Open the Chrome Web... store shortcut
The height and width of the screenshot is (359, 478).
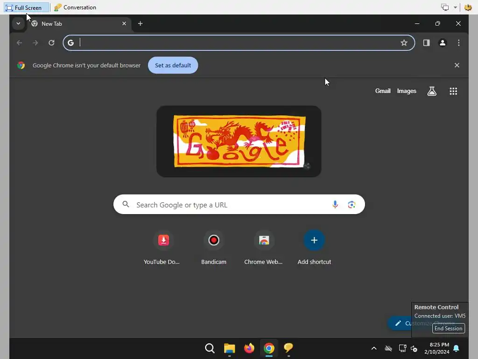point(264,248)
